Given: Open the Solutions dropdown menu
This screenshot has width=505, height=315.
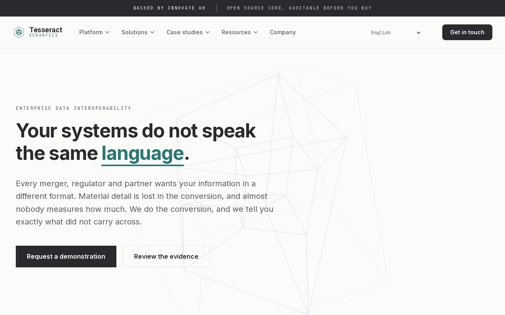Looking at the screenshot, I should click(138, 32).
